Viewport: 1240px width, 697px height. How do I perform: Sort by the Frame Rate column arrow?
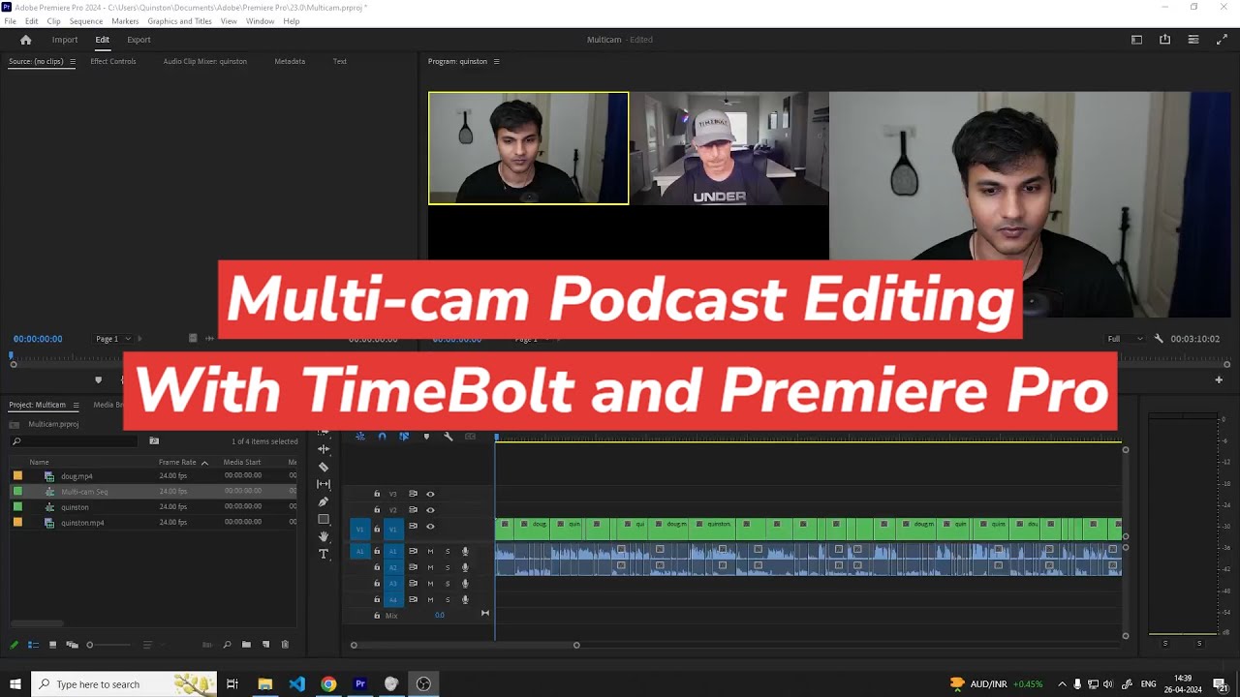pyautogui.click(x=204, y=463)
